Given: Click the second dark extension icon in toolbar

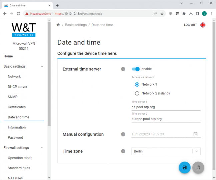Looking at the screenshot, I should pyautogui.click(x=177, y=13).
